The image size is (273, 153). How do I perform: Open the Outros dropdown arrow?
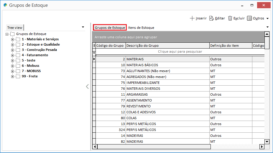pos(268,19)
